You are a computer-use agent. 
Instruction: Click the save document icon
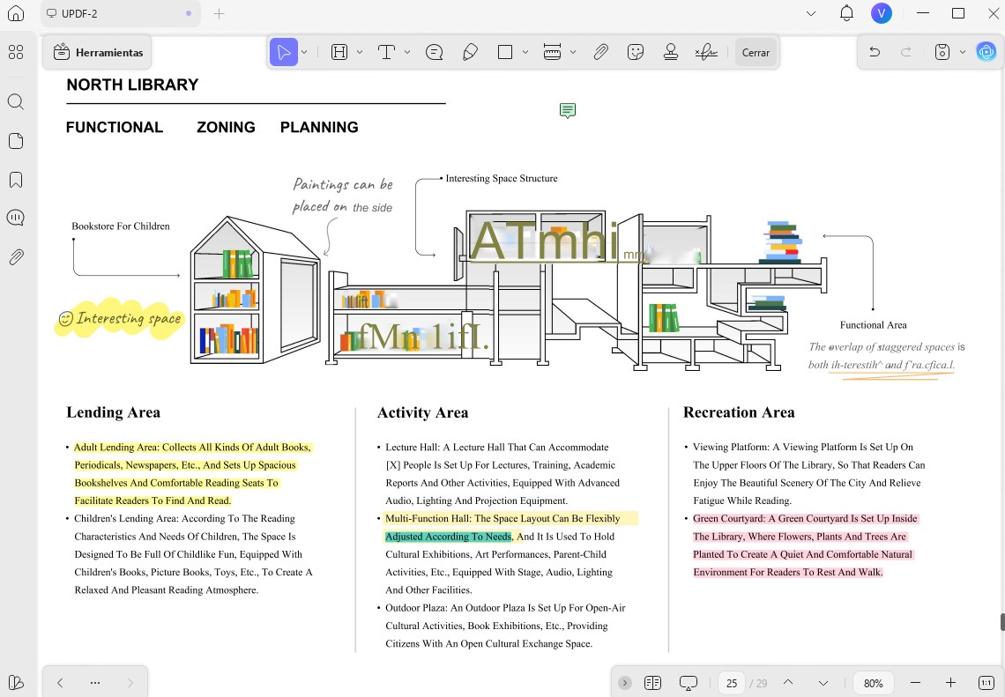[942, 52]
